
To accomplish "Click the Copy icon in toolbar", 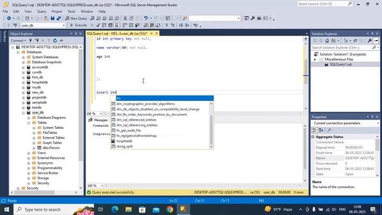I will point(131,19).
